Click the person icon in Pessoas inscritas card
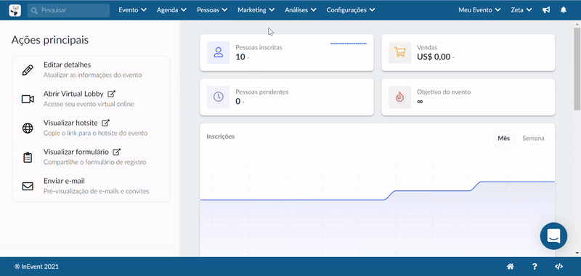581x276 pixels. coord(219,52)
